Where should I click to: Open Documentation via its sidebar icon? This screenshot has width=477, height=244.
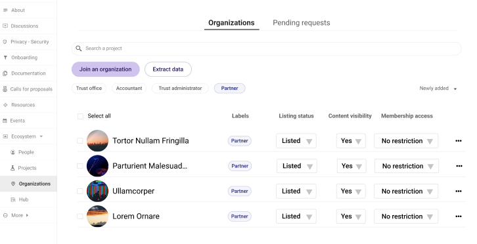point(5,73)
